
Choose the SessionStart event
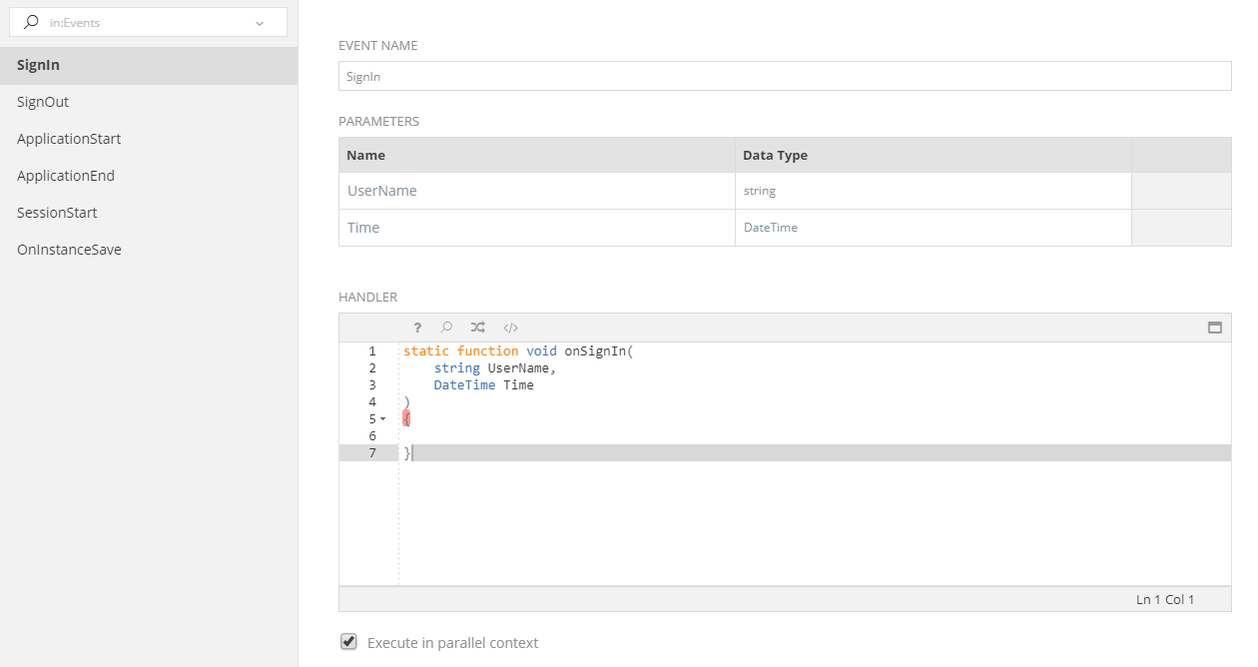click(x=57, y=213)
